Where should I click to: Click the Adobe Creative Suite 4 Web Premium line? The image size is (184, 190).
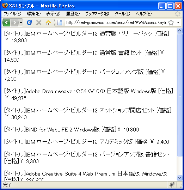86,174
